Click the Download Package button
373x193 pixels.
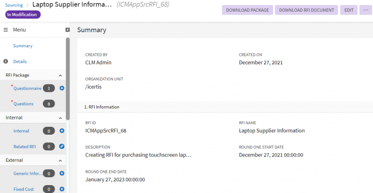(248, 10)
